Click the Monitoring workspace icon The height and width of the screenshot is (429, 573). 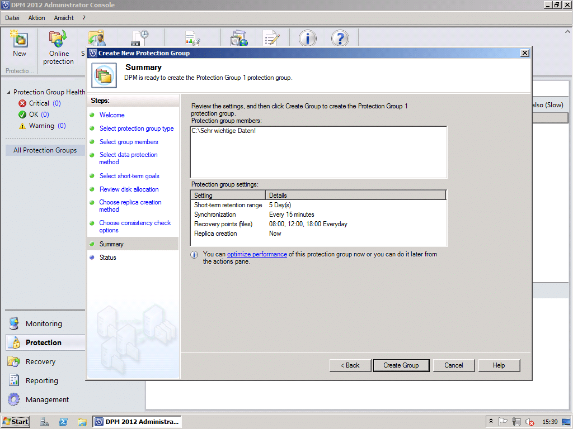pyautogui.click(x=14, y=323)
